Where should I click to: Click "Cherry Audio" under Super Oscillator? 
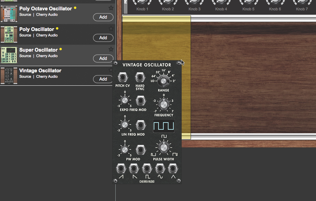click(x=47, y=56)
